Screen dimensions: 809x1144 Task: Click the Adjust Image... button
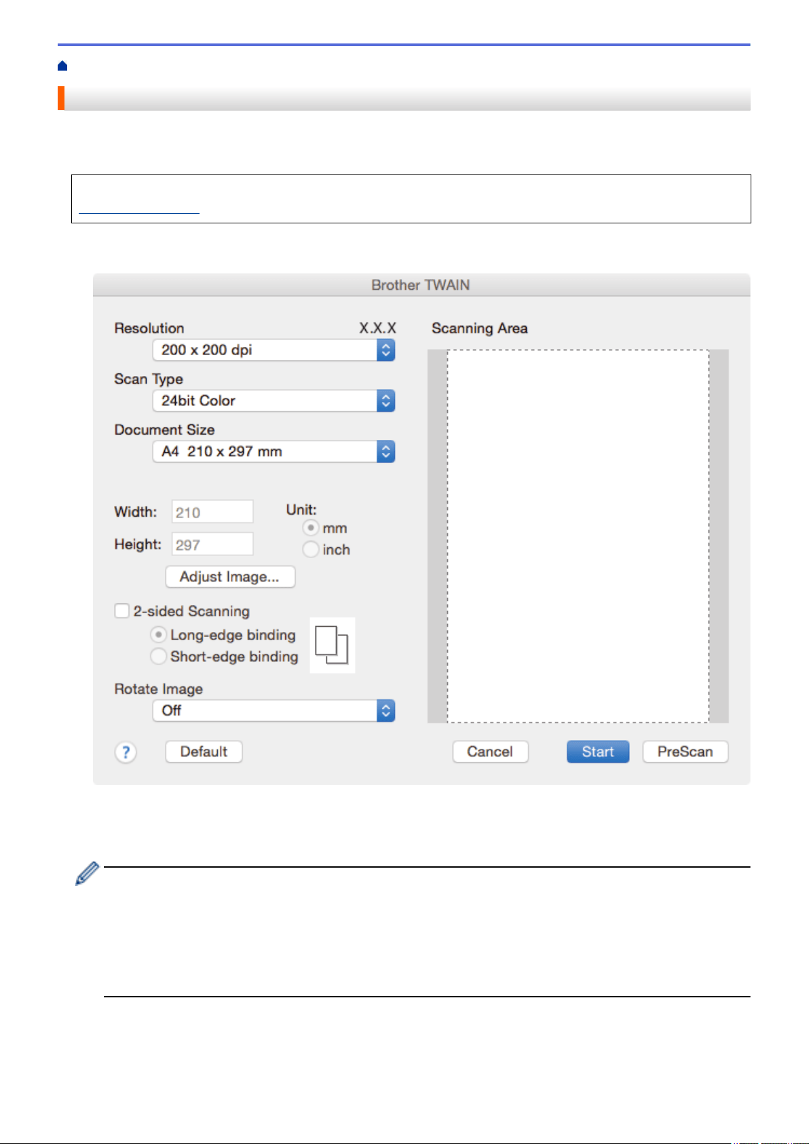(x=230, y=577)
